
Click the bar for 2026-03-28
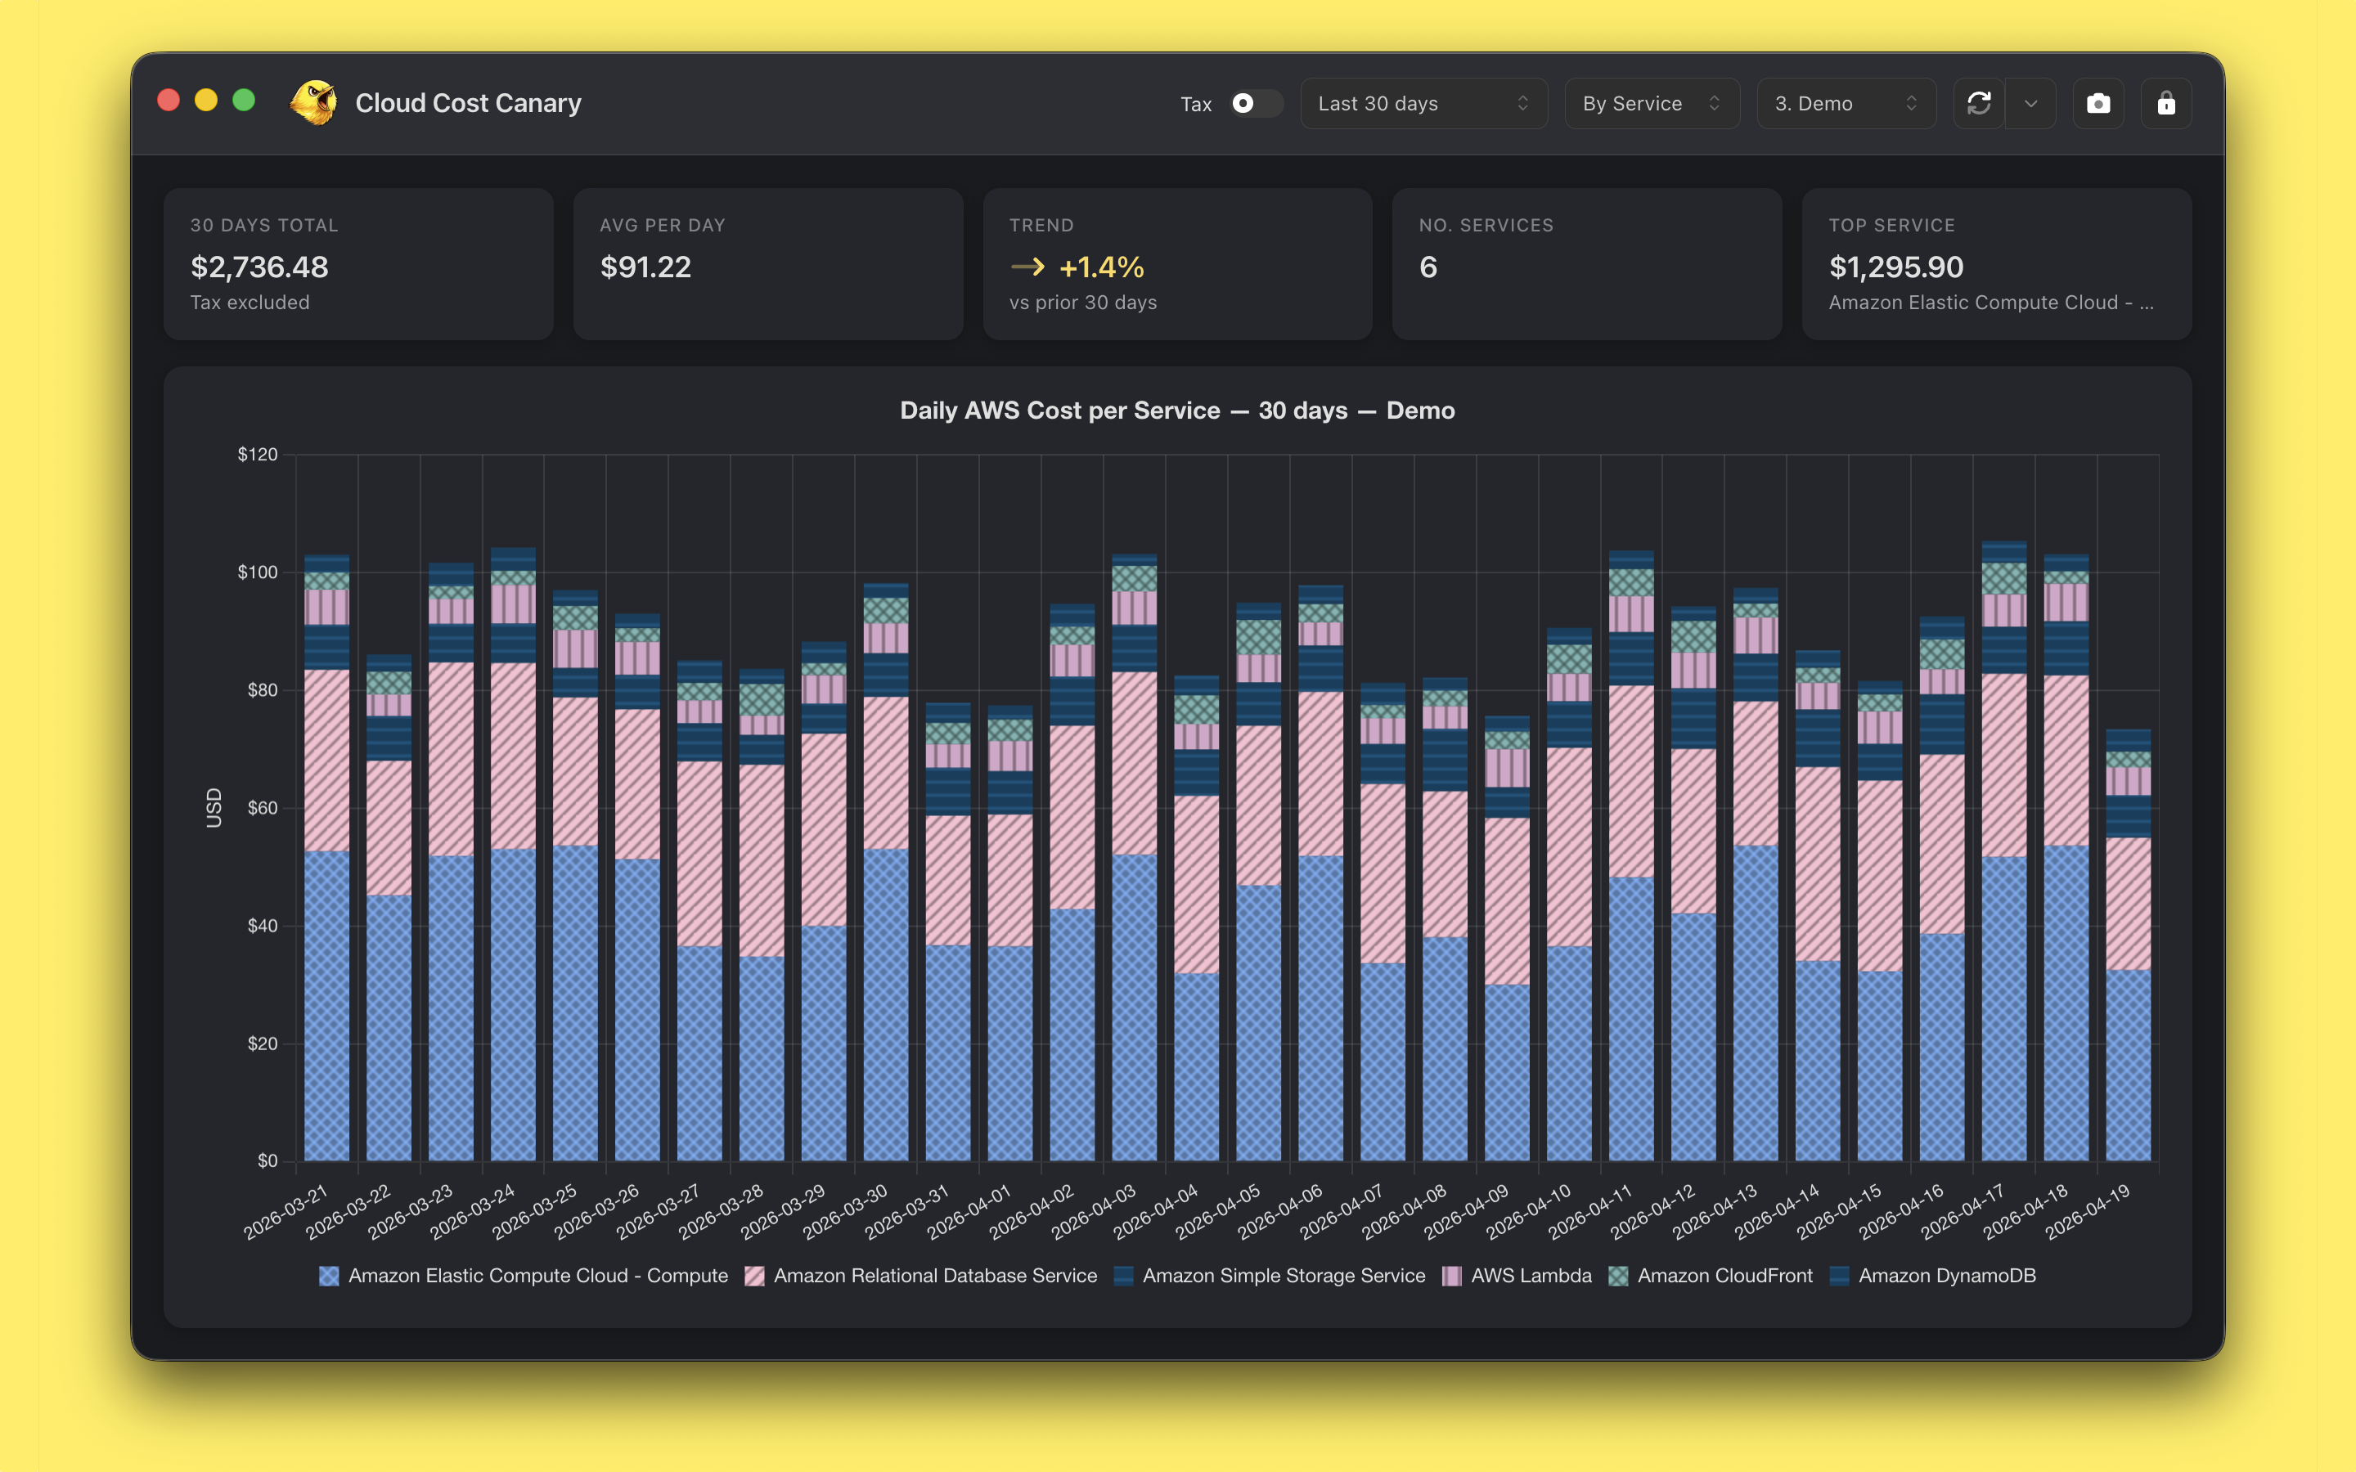point(762,915)
